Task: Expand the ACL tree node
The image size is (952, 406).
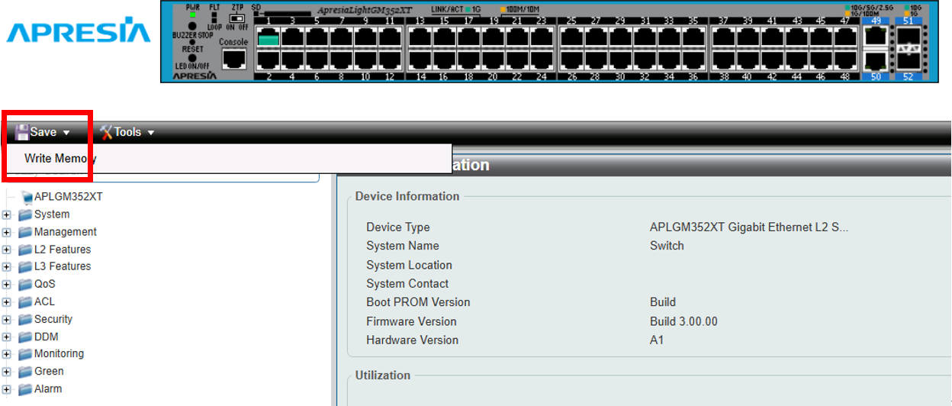Action: pos(7,302)
